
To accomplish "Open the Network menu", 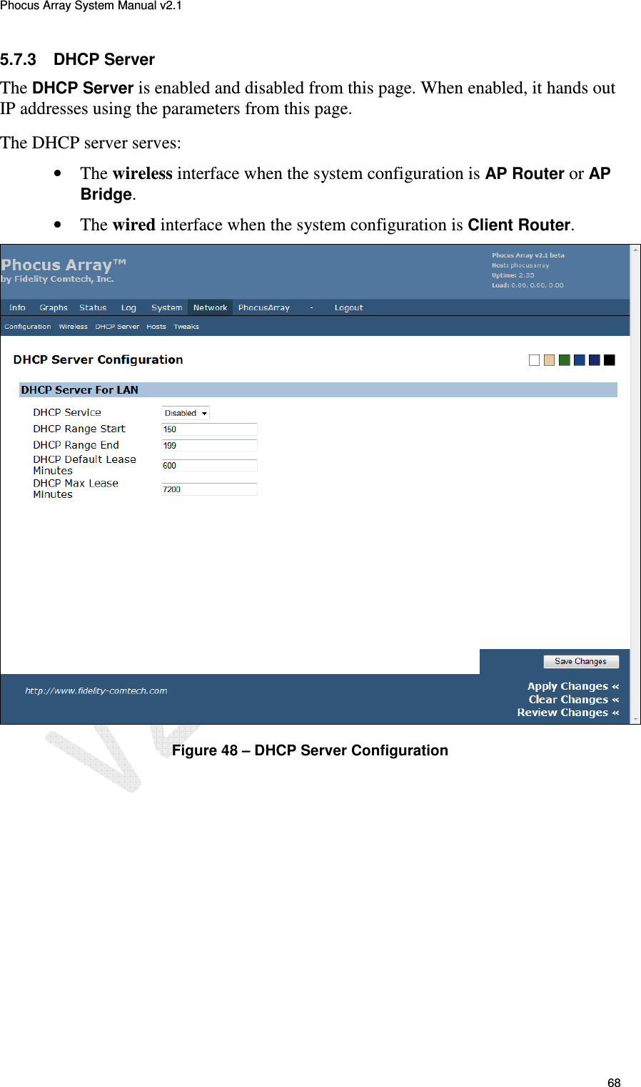I will click(x=210, y=307).
